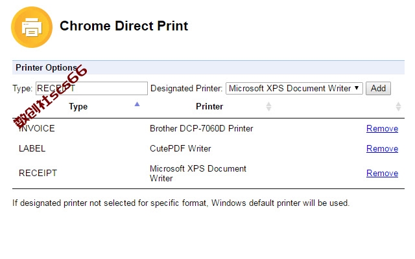The width and height of the screenshot is (415, 259).
Task: Select Microsoft XPS Document Writer combo box
Action: coord(294,88)
